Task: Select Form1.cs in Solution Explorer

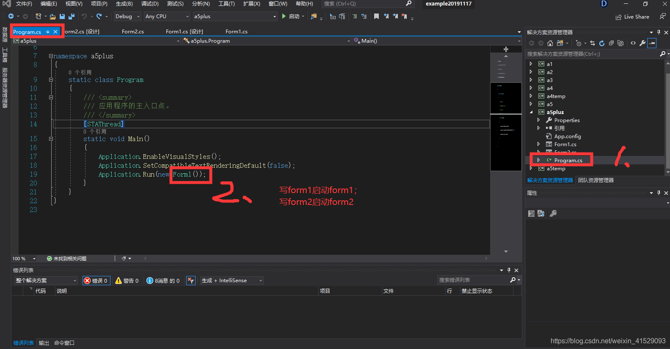Action: pyautogui.click(x=565, y=145)
